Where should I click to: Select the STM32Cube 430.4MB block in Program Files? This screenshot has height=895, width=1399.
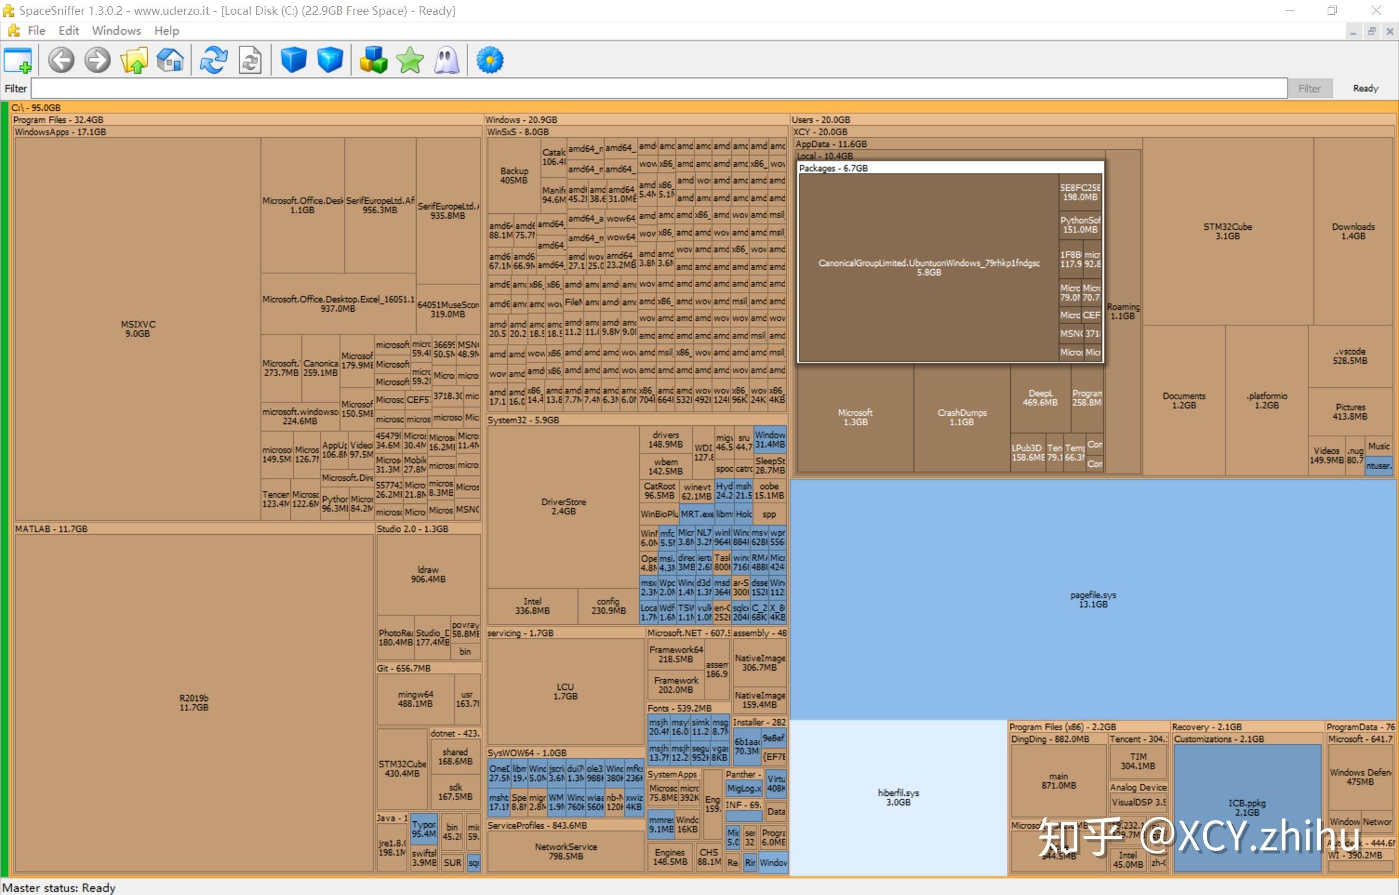coord(402,769)
